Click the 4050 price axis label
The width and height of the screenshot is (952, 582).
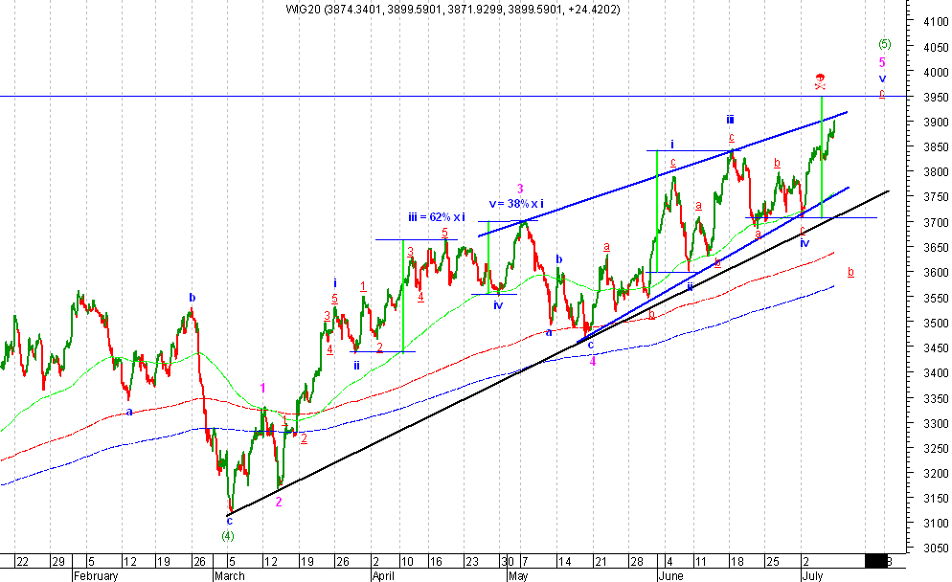pos(935,47)
